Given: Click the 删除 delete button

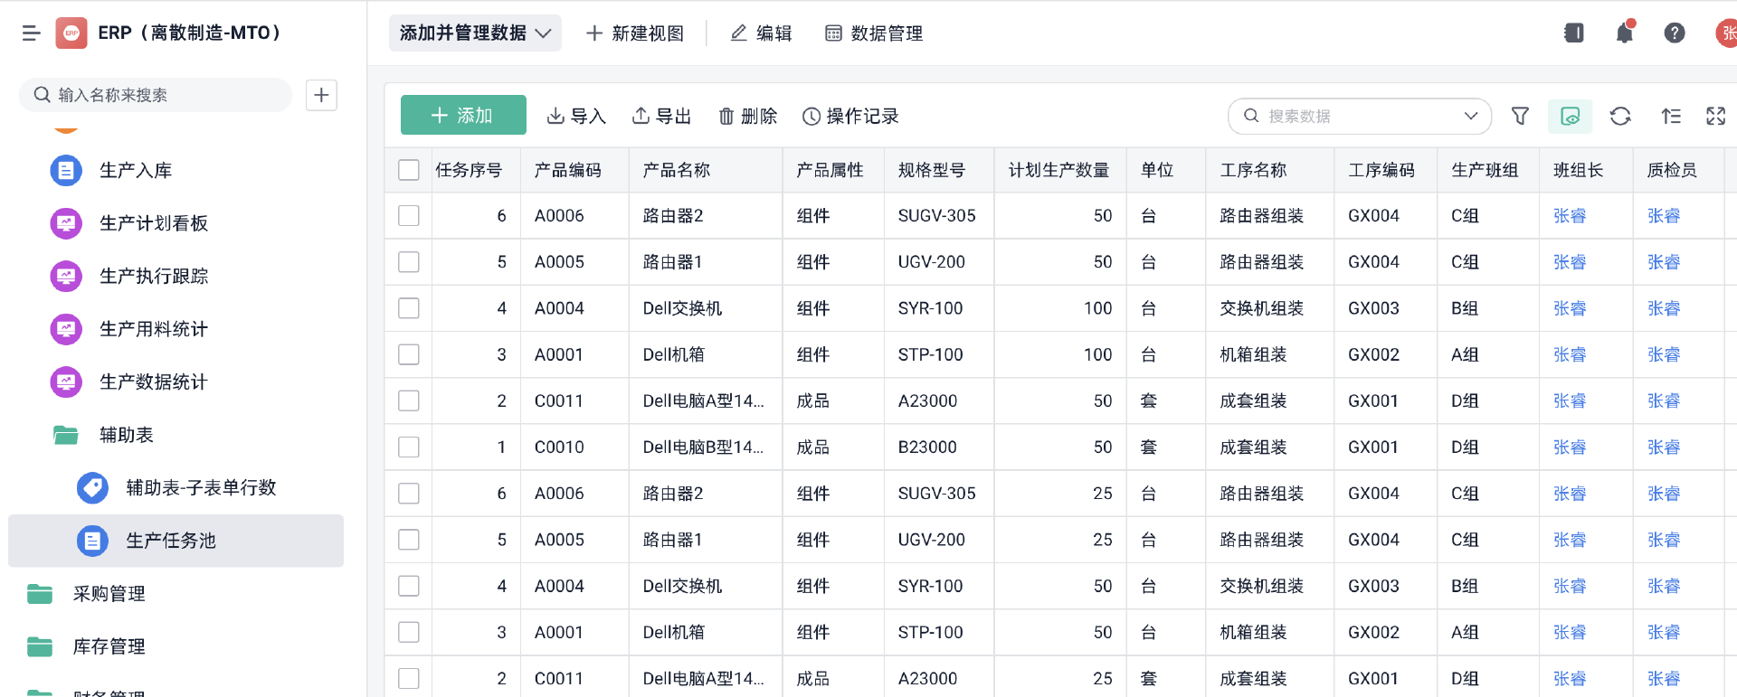Looking at the screenshot, I should pyautogui.click(x=747, y=116).
